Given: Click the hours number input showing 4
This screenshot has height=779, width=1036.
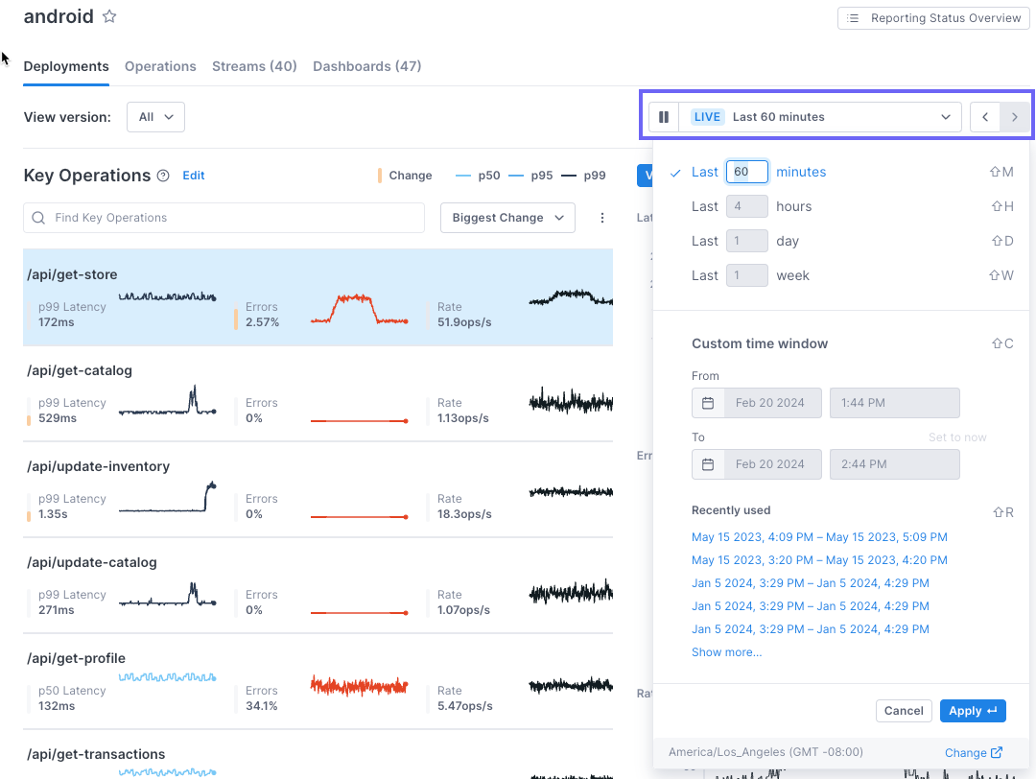Looking at the screenshot, I should coord(747,207).
